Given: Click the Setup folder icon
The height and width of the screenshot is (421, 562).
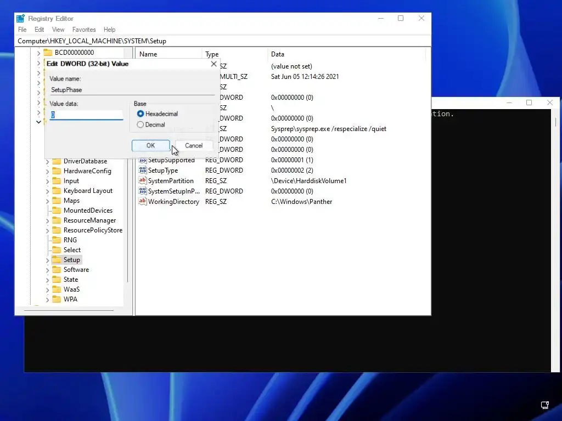Looking at the screenshot, I should (x=57, y=259).
